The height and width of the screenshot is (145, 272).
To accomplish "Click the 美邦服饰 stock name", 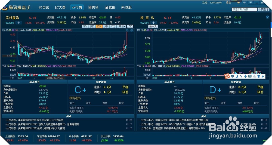I will (x=12, y=18).
